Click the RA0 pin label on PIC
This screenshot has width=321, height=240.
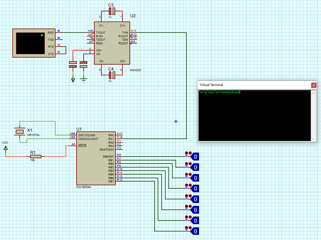click(x=111, y=135)
